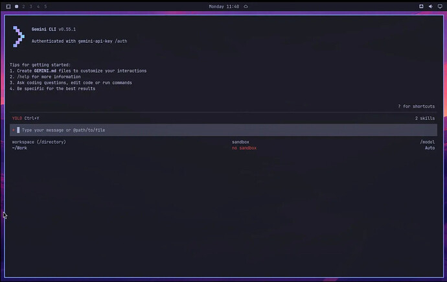Click the cloud weather icon
The image size is (447, 282).
246,6
